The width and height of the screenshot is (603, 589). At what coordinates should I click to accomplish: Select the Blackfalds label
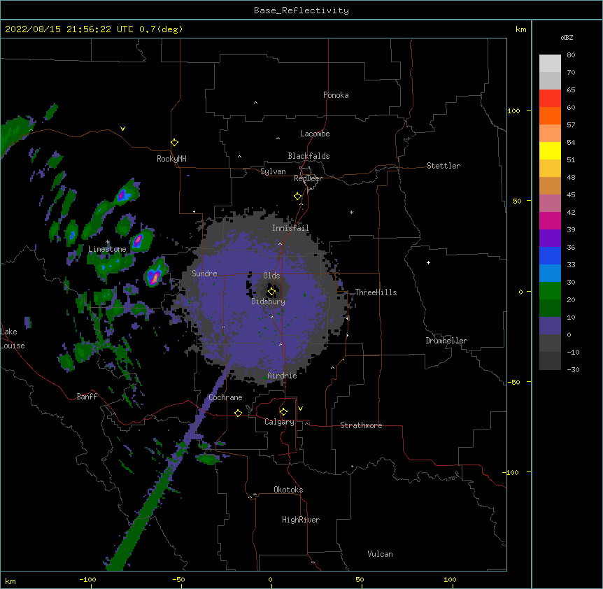(308, 156)
